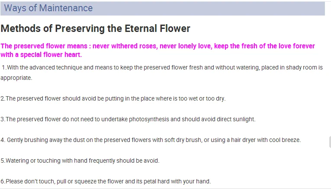Click tip 2 about avoiding too wet or dry places

[113, 98]
